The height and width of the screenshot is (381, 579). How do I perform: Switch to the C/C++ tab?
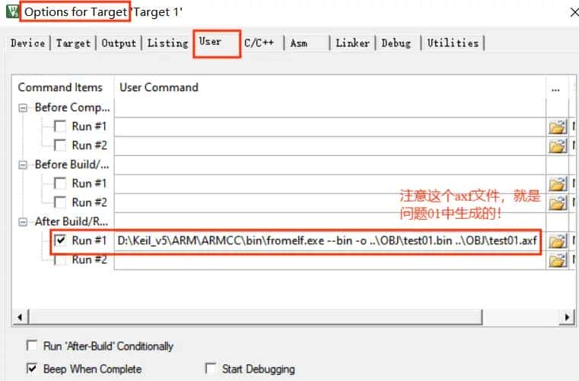[x=259, y=43]
